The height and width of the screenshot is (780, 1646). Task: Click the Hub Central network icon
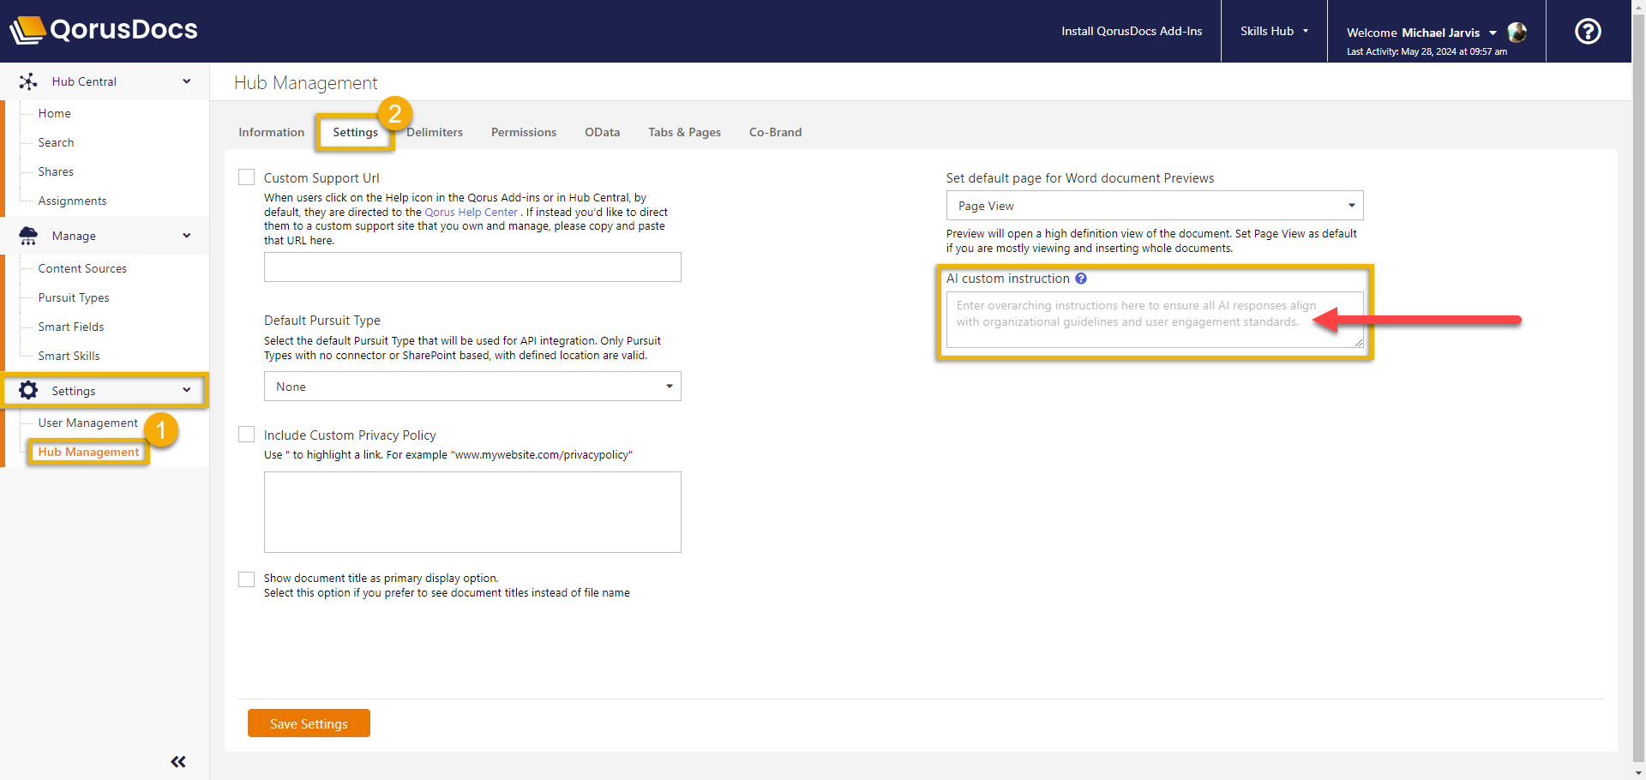click(x=28, y=81)
